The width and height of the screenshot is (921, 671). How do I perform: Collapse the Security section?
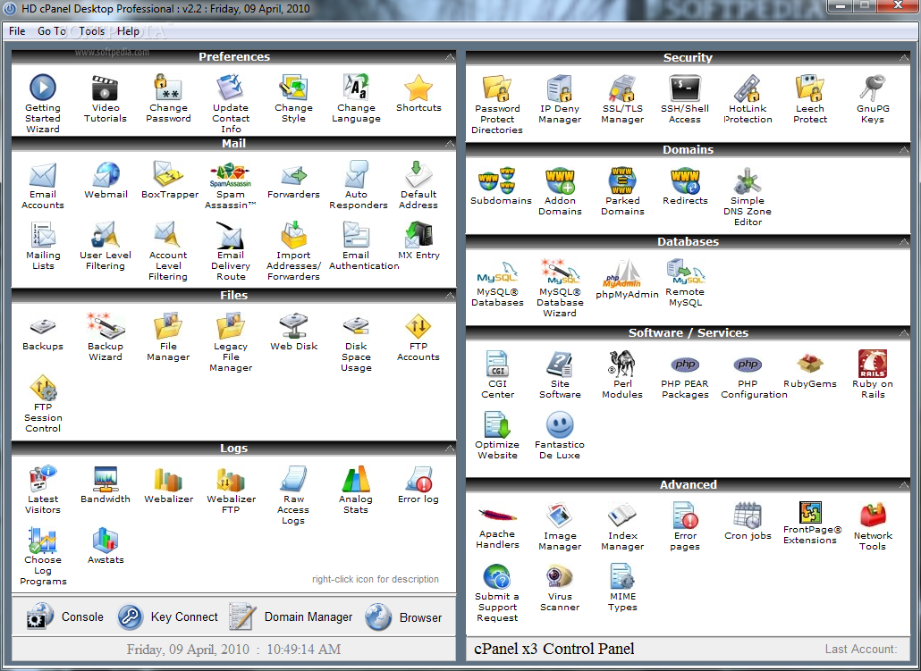pos(903,57)
